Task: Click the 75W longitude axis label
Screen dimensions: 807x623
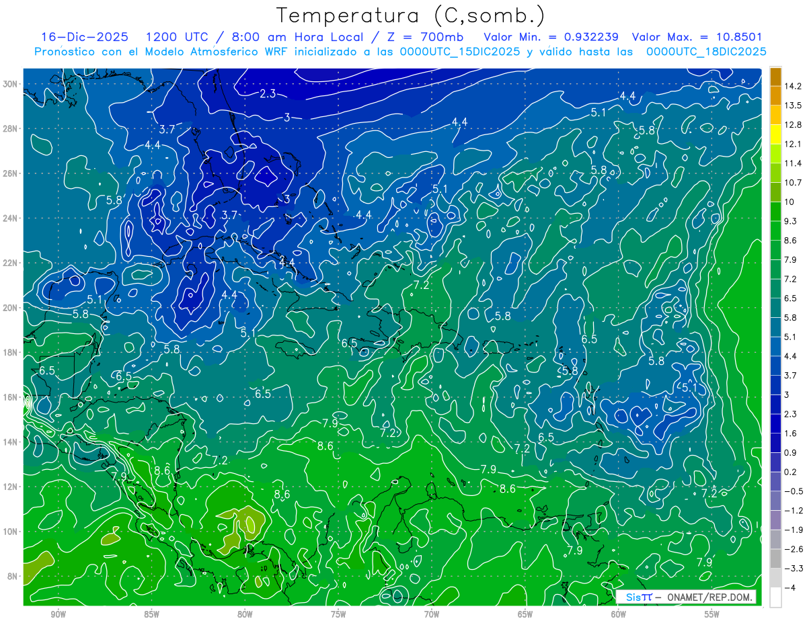Action: pos(338,614)
